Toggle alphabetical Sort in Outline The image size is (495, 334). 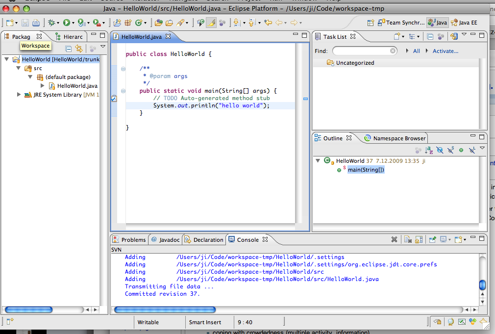pyautogui.click(x=429, y=150)
